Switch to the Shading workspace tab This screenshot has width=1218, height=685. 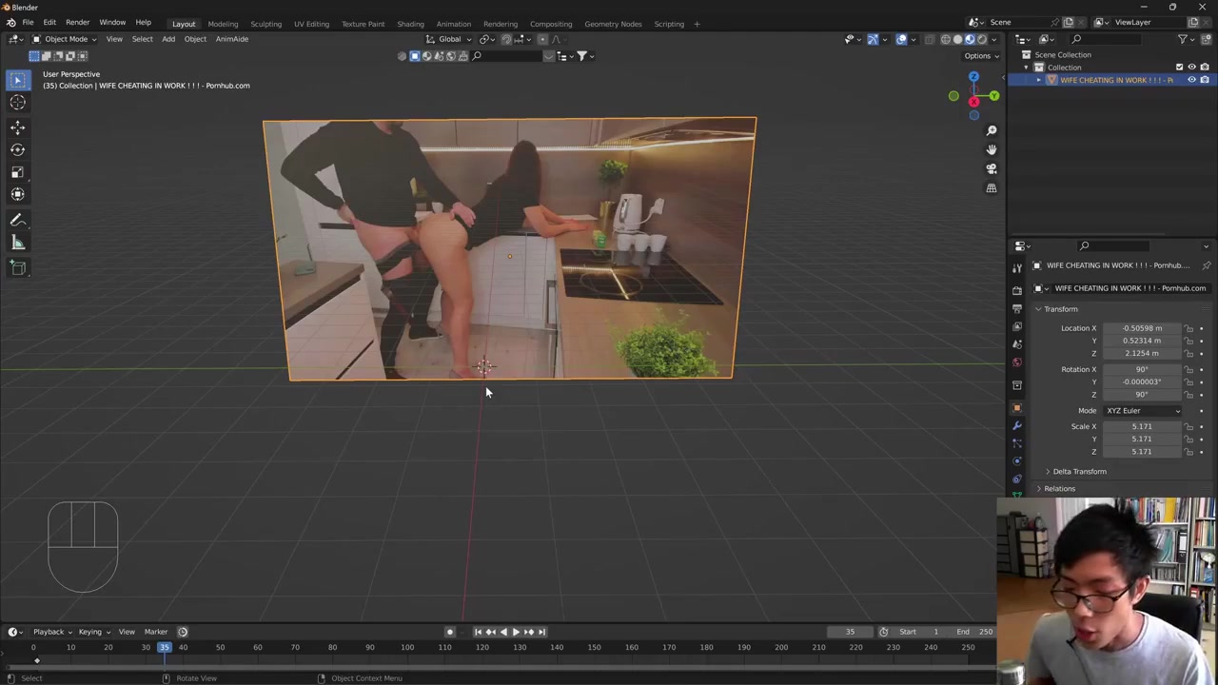point(410,24)
